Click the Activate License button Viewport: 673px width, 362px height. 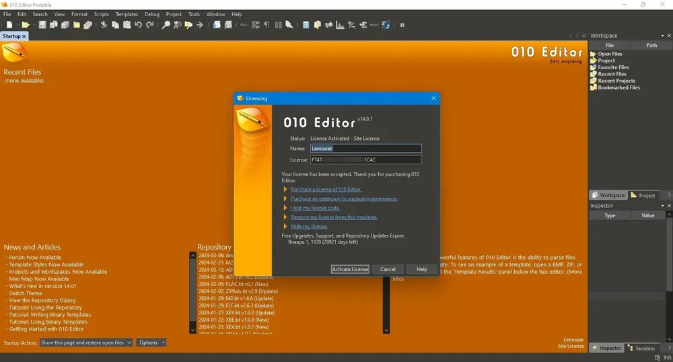click(x=350, y=269)
